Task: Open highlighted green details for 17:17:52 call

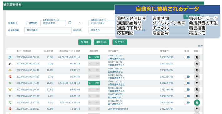Action: coord(197,102)
